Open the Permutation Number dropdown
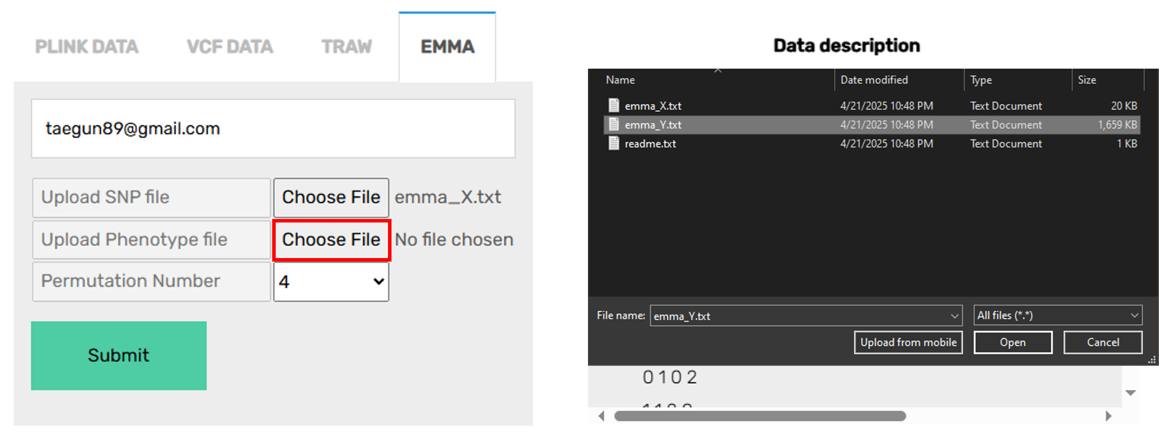 coord(331,282)
